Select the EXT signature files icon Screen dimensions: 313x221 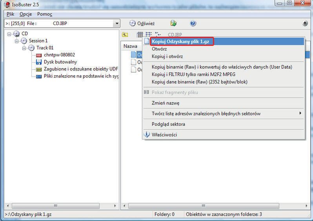pyautogui.click(x=39, y=76)
